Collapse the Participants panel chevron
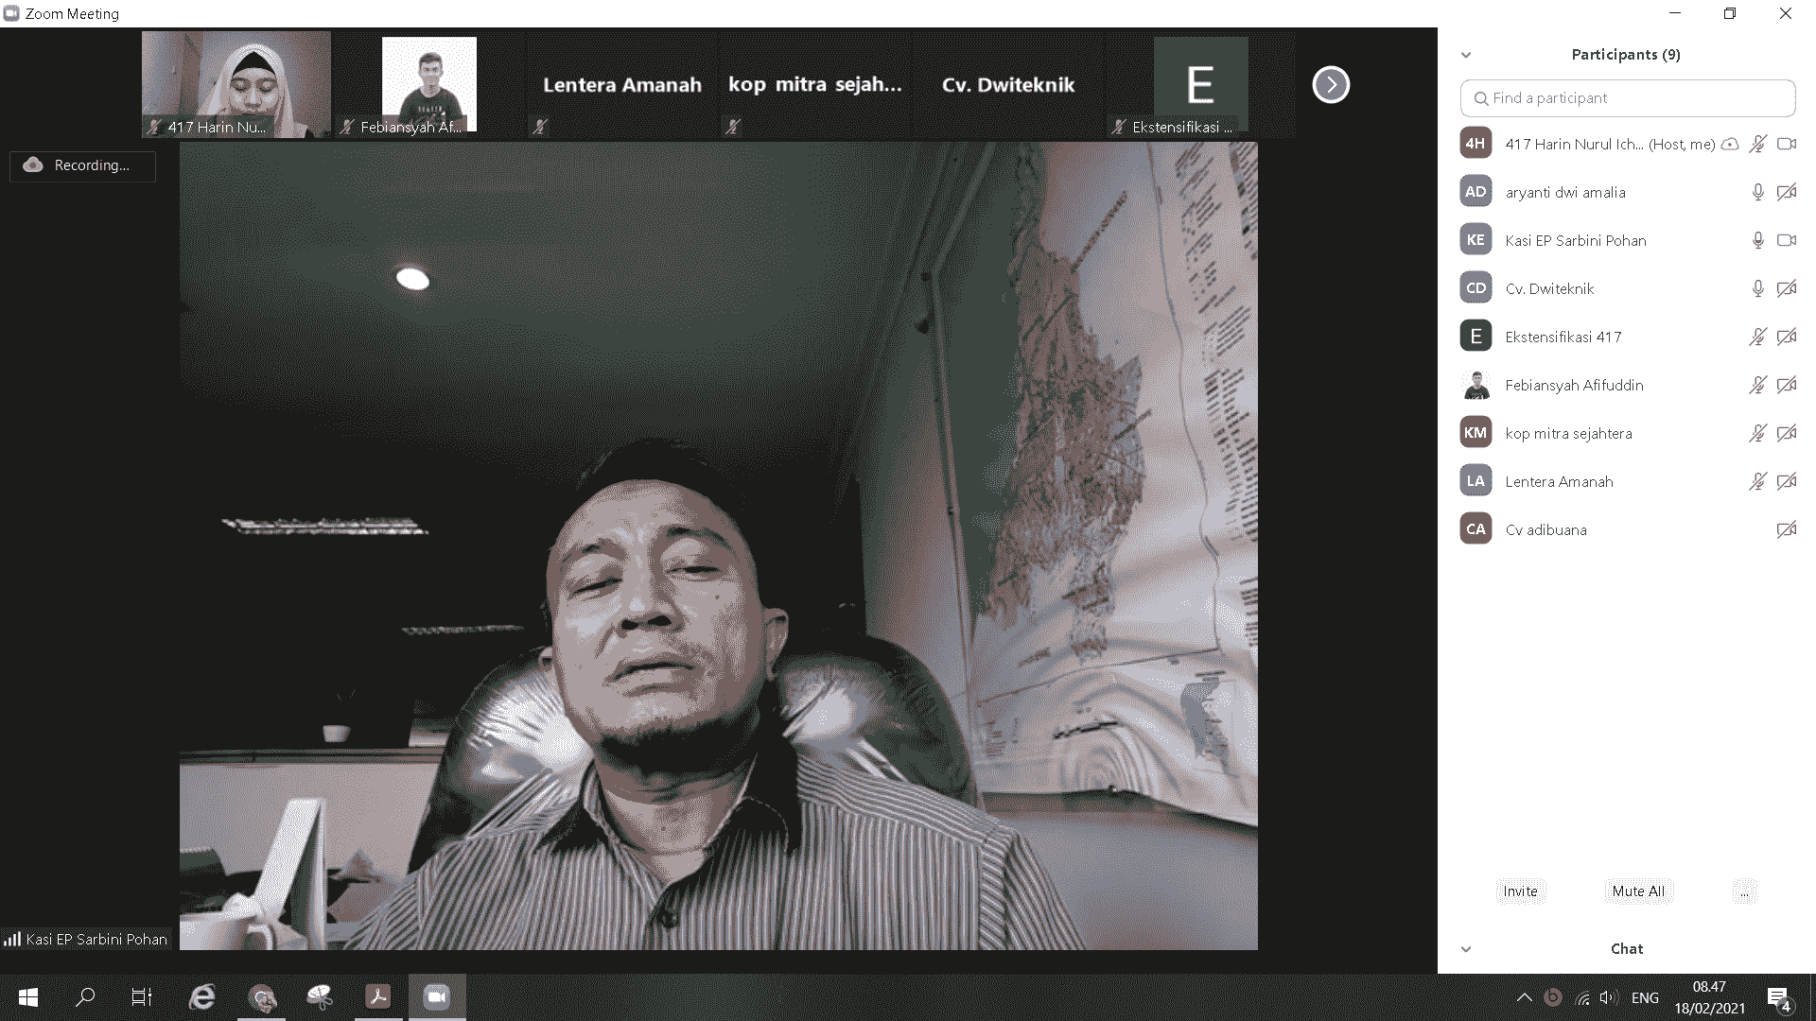 [1466, 55]
